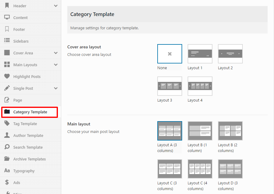Expand the Cover Area section
274x194 pixels.
pos(55,53)
